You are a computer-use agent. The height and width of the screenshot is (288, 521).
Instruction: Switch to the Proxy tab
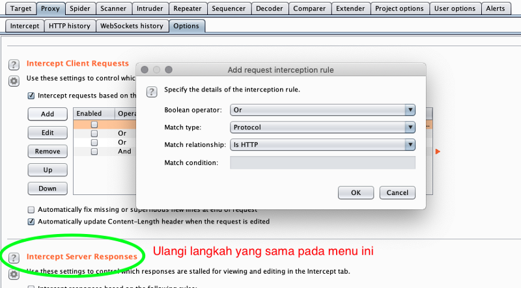tap(50, 8)
